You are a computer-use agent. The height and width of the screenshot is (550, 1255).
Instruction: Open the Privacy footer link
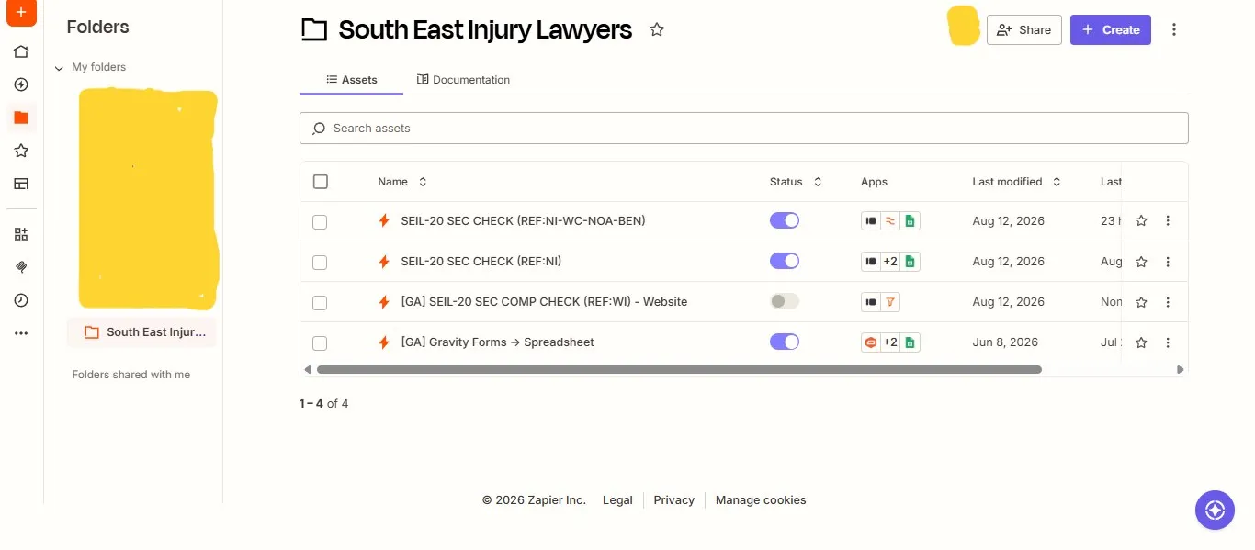[x=673, y=500]
